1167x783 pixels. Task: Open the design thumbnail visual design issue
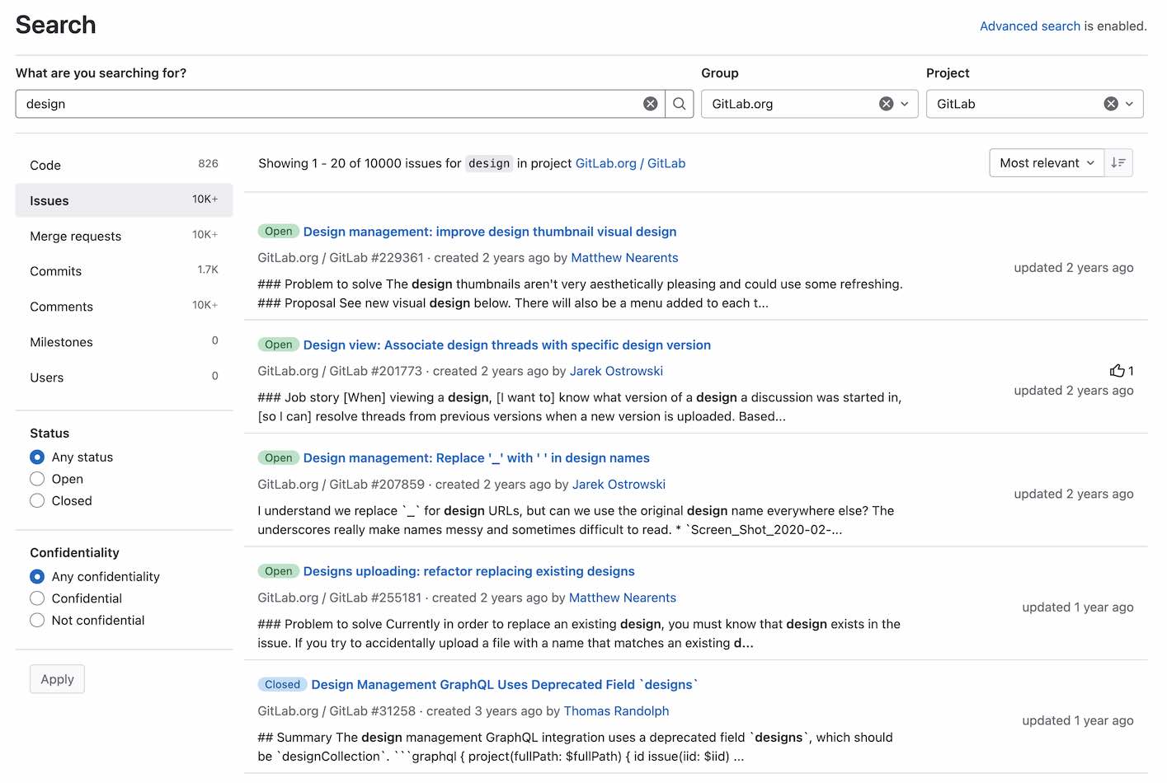pyautogui.click(x=490, y=232)
